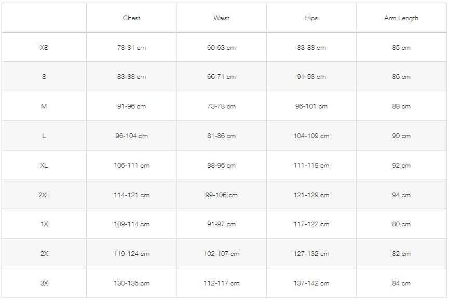Click the 90 cm arm length cell
The height and width of the screenshot is (300, 449).
tap(401, 136)
